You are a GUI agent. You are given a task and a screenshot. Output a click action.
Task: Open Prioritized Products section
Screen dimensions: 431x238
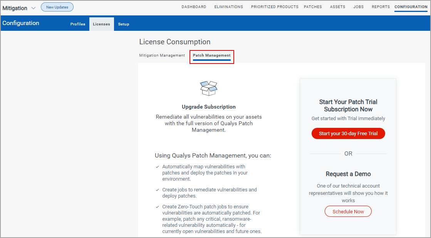(x=275, y=7)
